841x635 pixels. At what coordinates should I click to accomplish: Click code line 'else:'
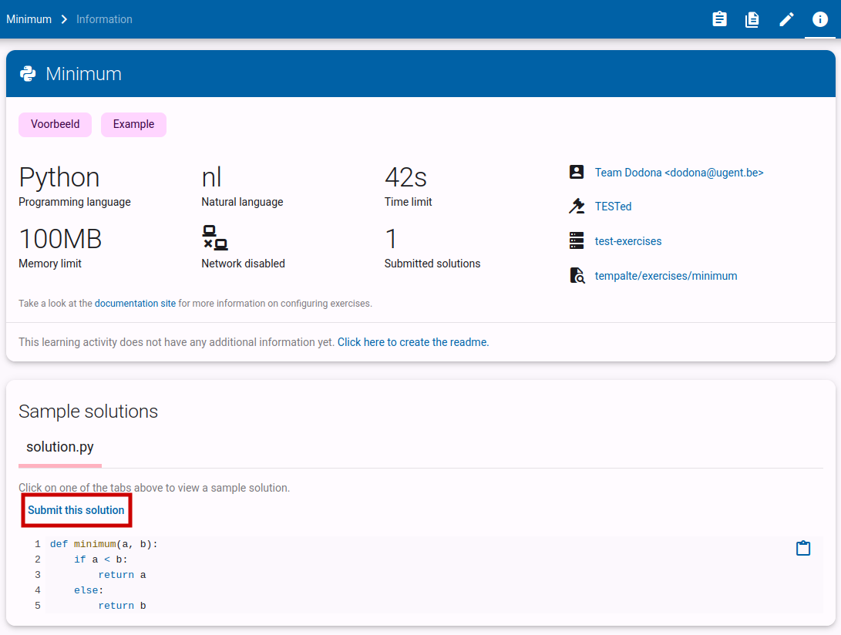point(89,590)
